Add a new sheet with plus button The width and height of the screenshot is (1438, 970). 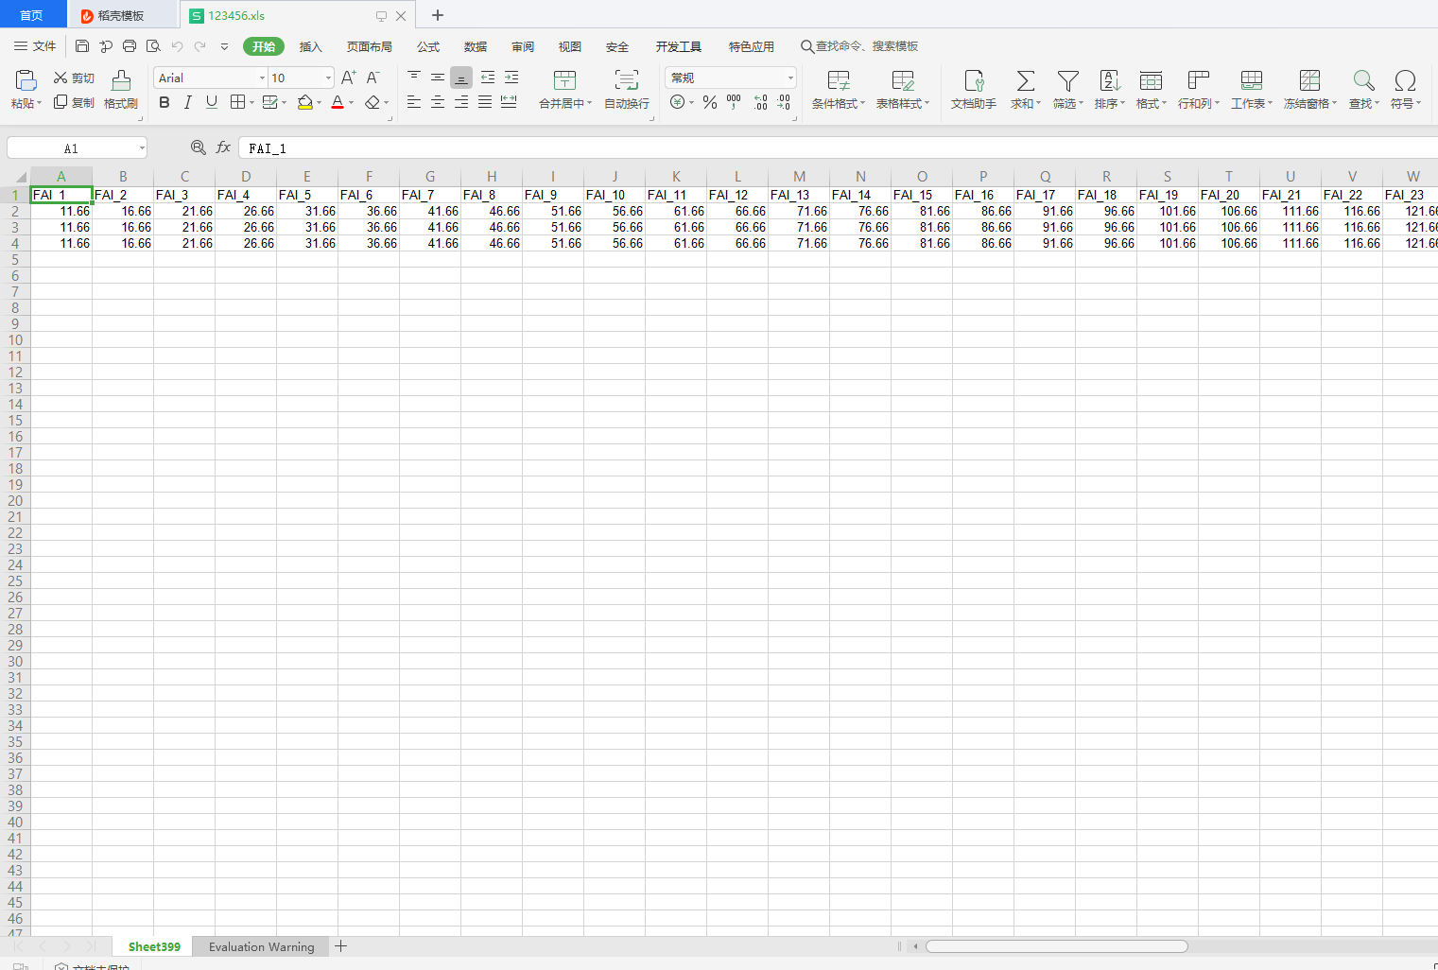pyautogui.click(x=341, y=946)
